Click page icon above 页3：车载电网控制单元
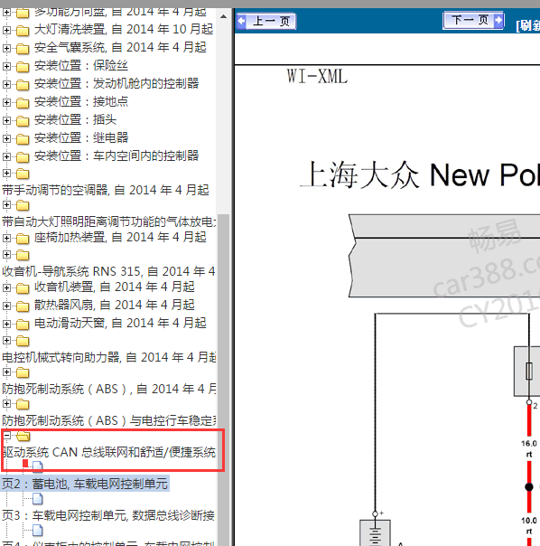 pyautogui.click(x=38, y=499)
